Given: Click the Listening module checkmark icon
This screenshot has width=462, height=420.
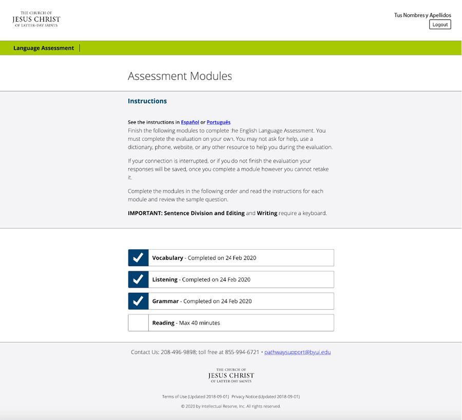Looking at the screenshot, I should coord(138,279).
